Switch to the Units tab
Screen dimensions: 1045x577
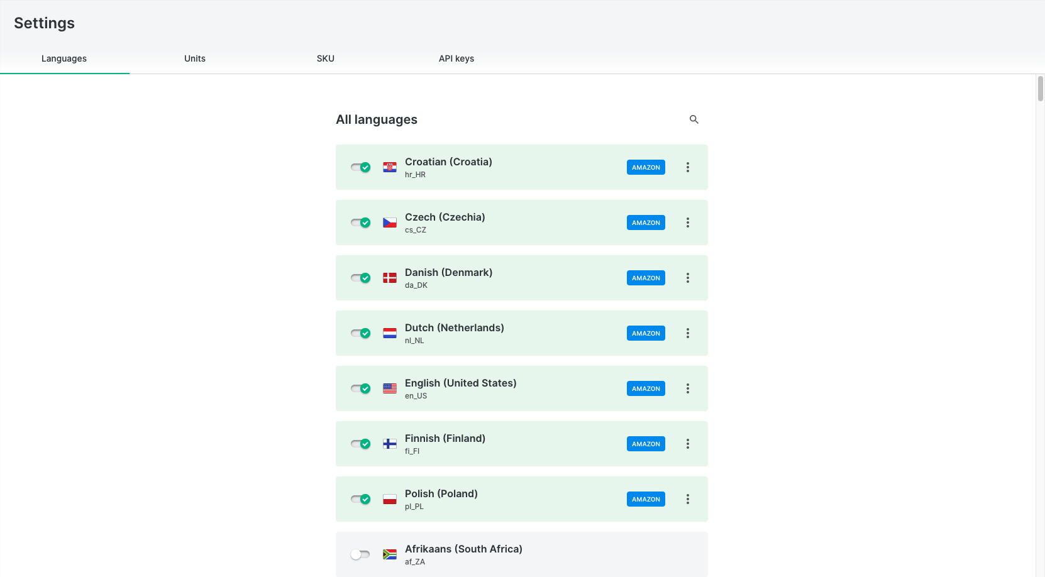click(x=195, y=58)
